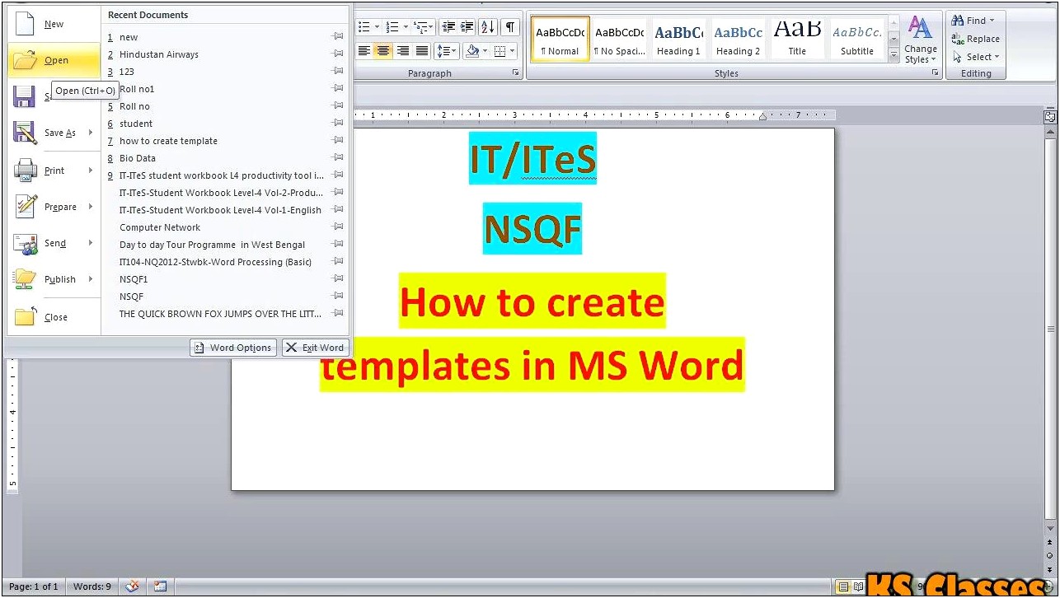Align text right

pyautogui.click(x=403, y=51)
